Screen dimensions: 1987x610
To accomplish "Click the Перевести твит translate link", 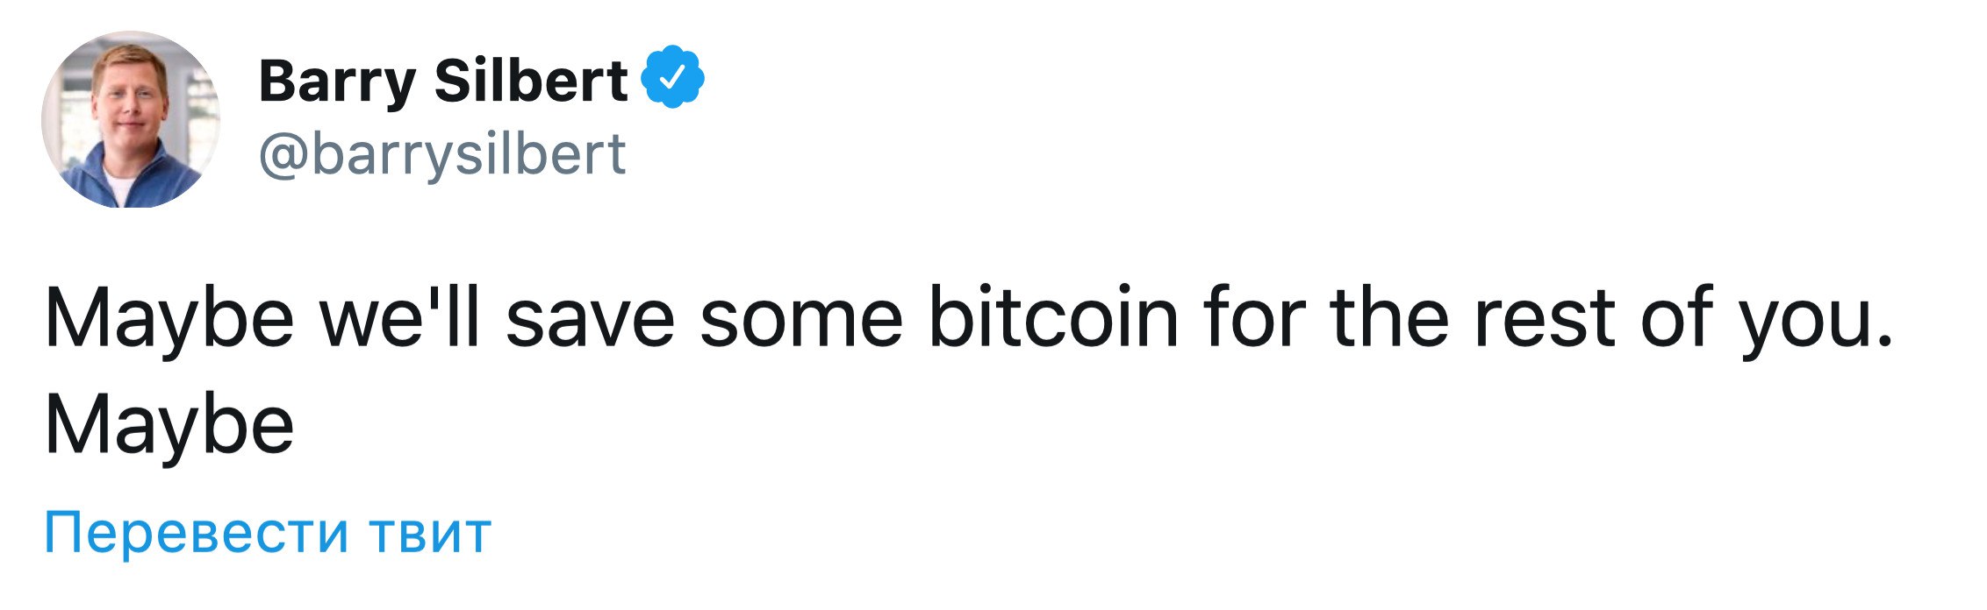I will click(268, 533).
